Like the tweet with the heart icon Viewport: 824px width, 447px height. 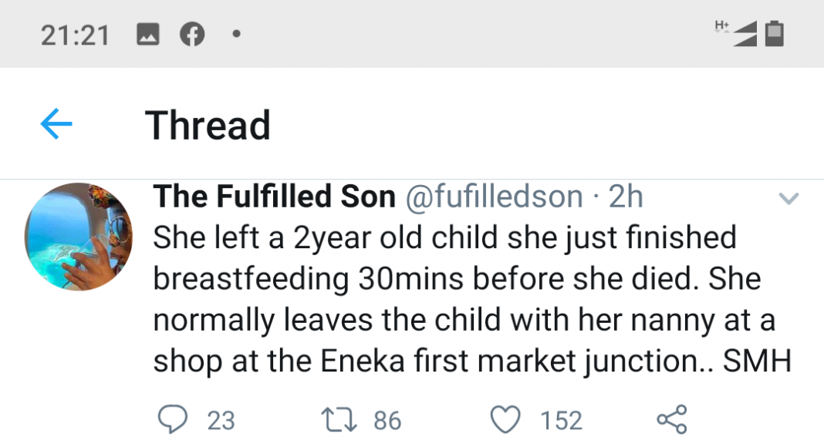pyautogui.click(x=505, y=419)
